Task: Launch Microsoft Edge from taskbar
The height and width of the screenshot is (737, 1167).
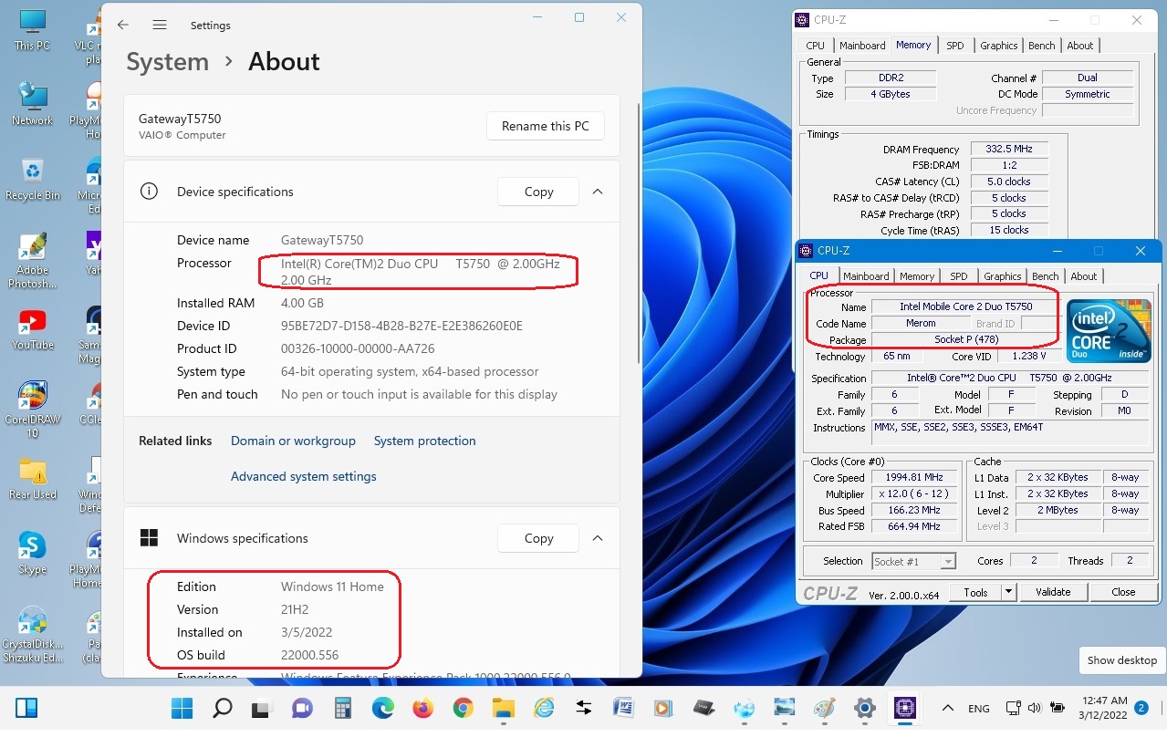Action: point(382,708)
